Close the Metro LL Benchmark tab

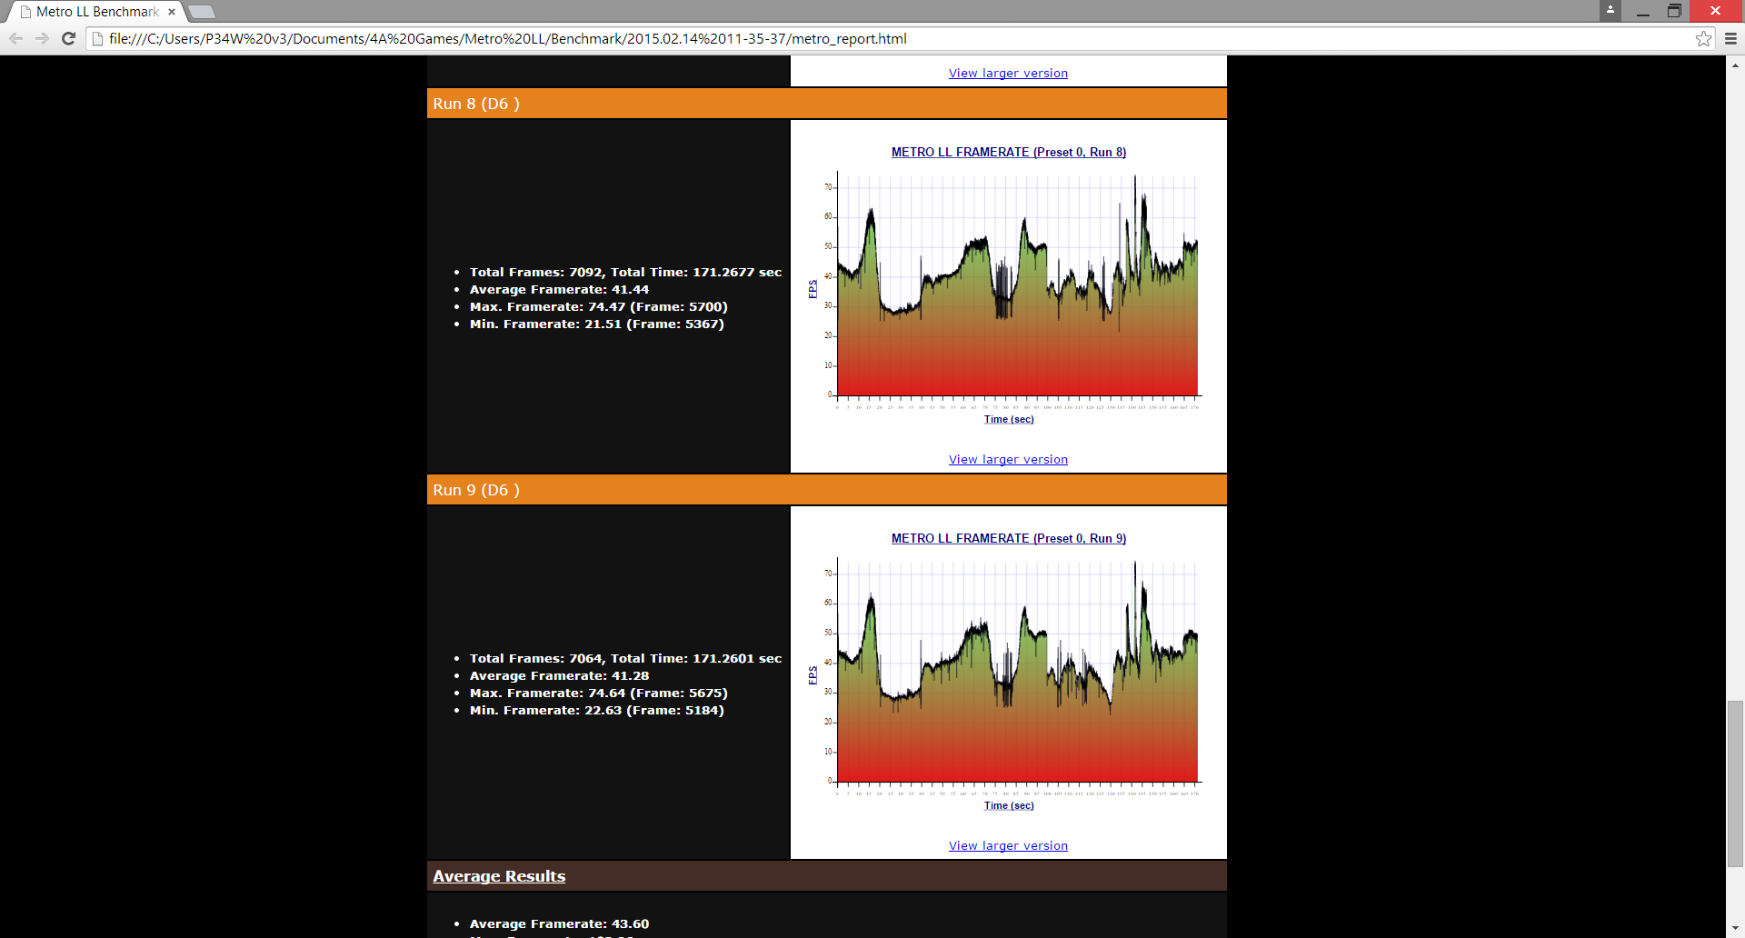coord(172,12)
